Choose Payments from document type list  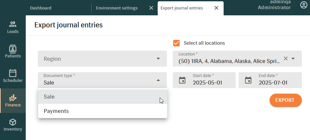(103, 111)
